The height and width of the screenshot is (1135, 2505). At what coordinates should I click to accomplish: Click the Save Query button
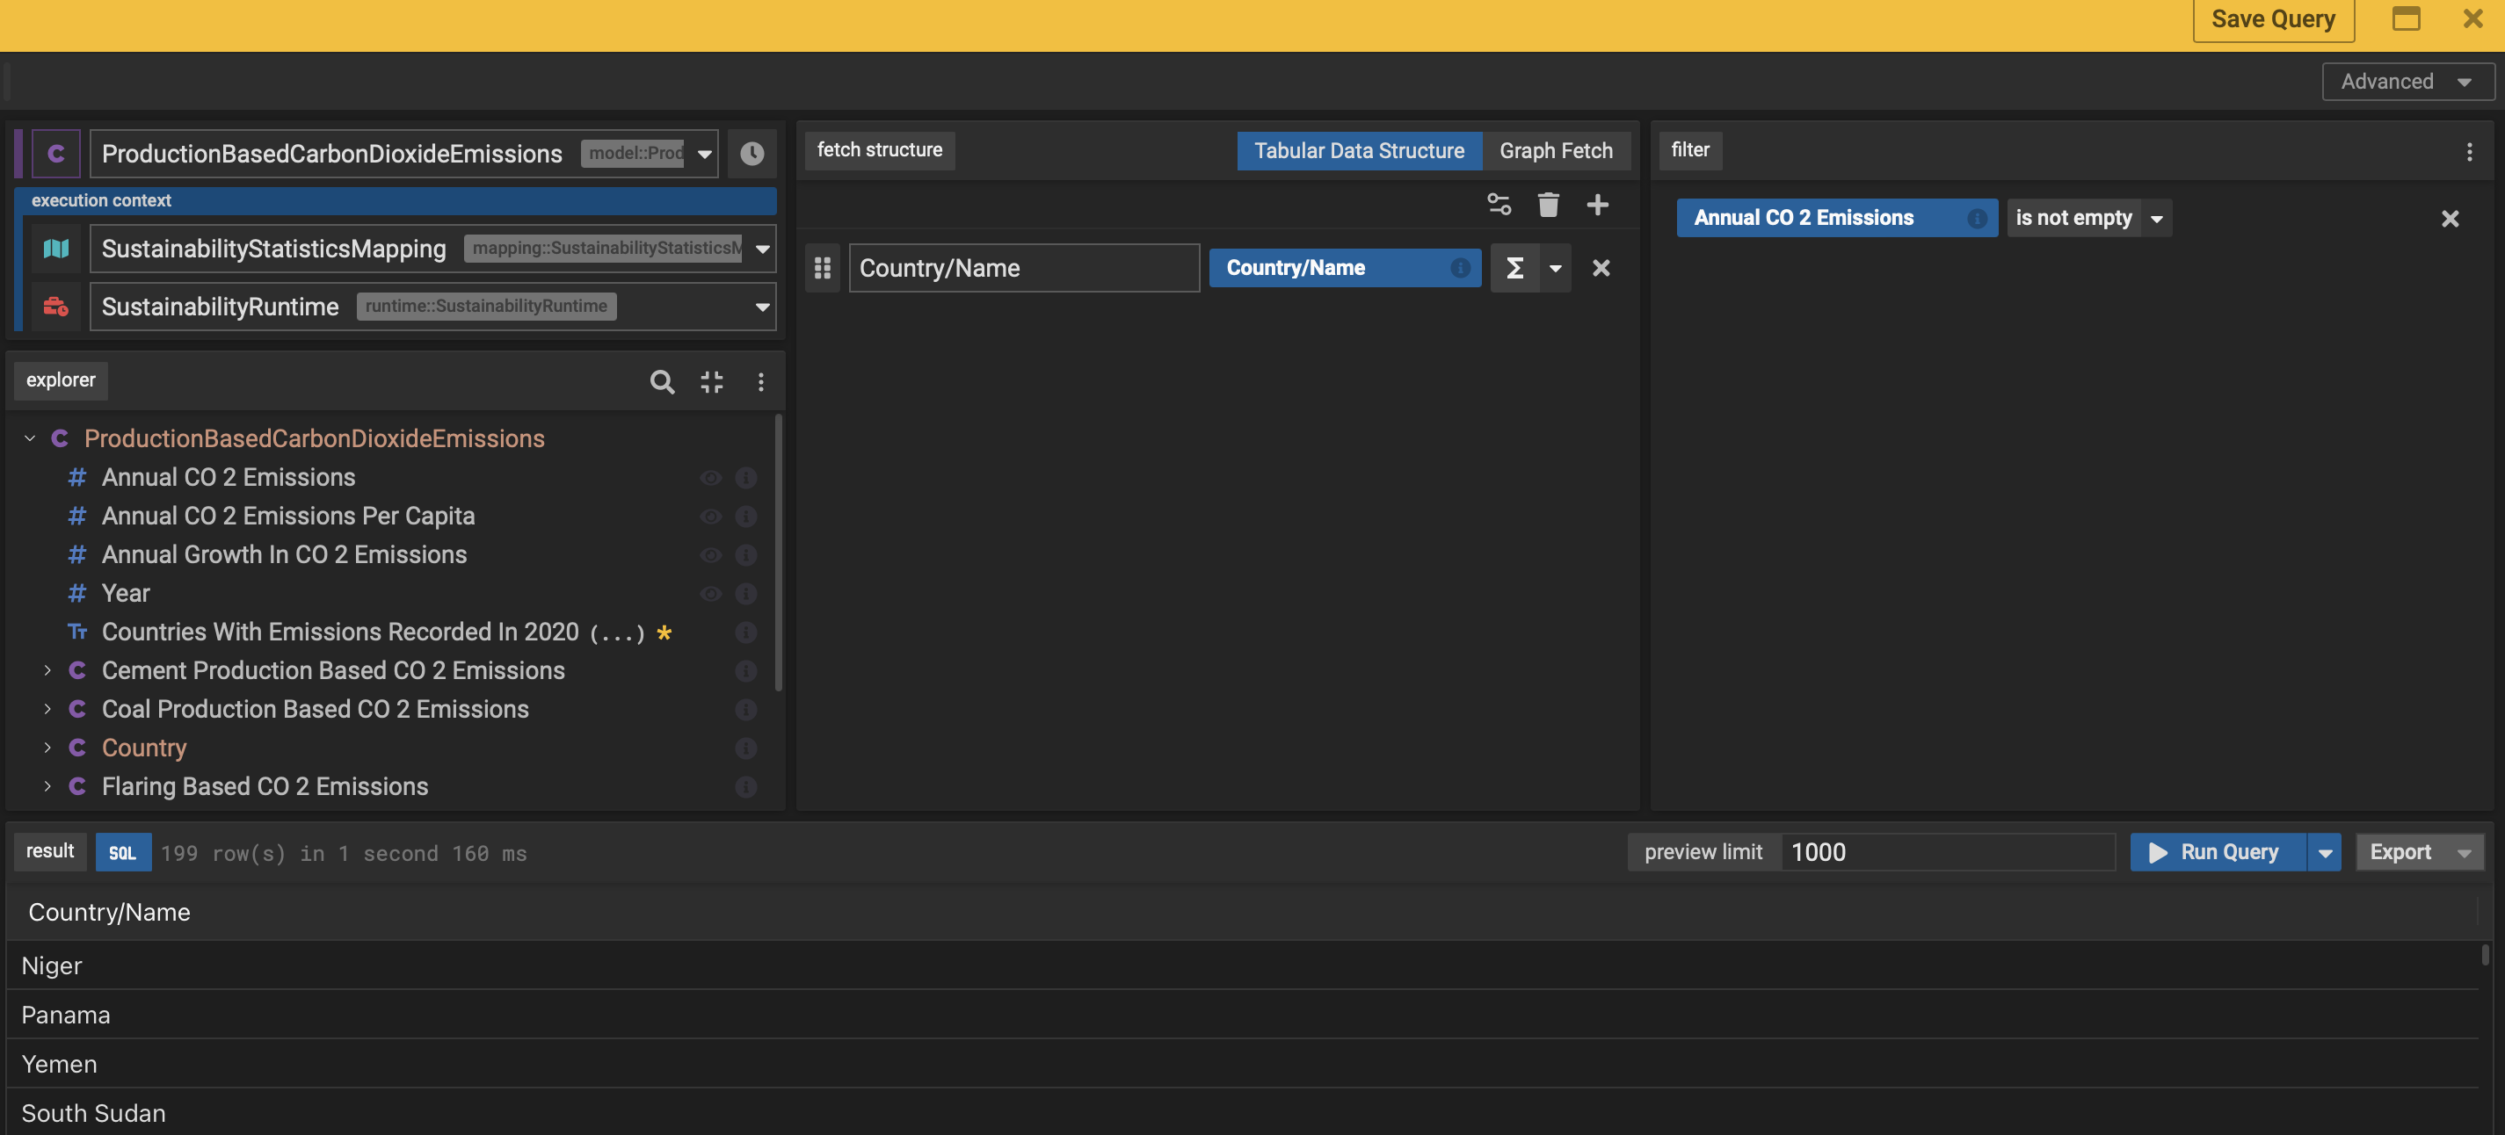[2273, 19]
